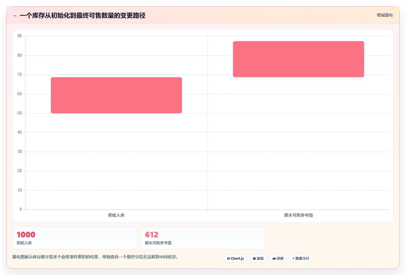The height and width of the screenshot is (275, 406).
Task: Click the chart title 一个库存从初始化到最终可售数量的变更路径
Action: tap(82, 16)
